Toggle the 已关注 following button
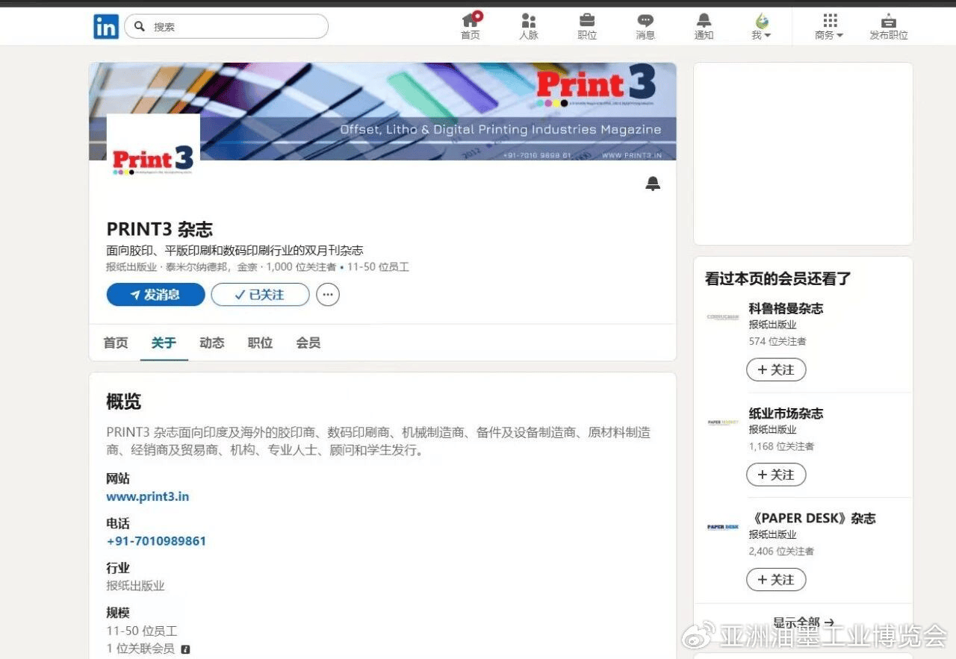This screenshot has height=659, width=956. click(x=260, y=295)
